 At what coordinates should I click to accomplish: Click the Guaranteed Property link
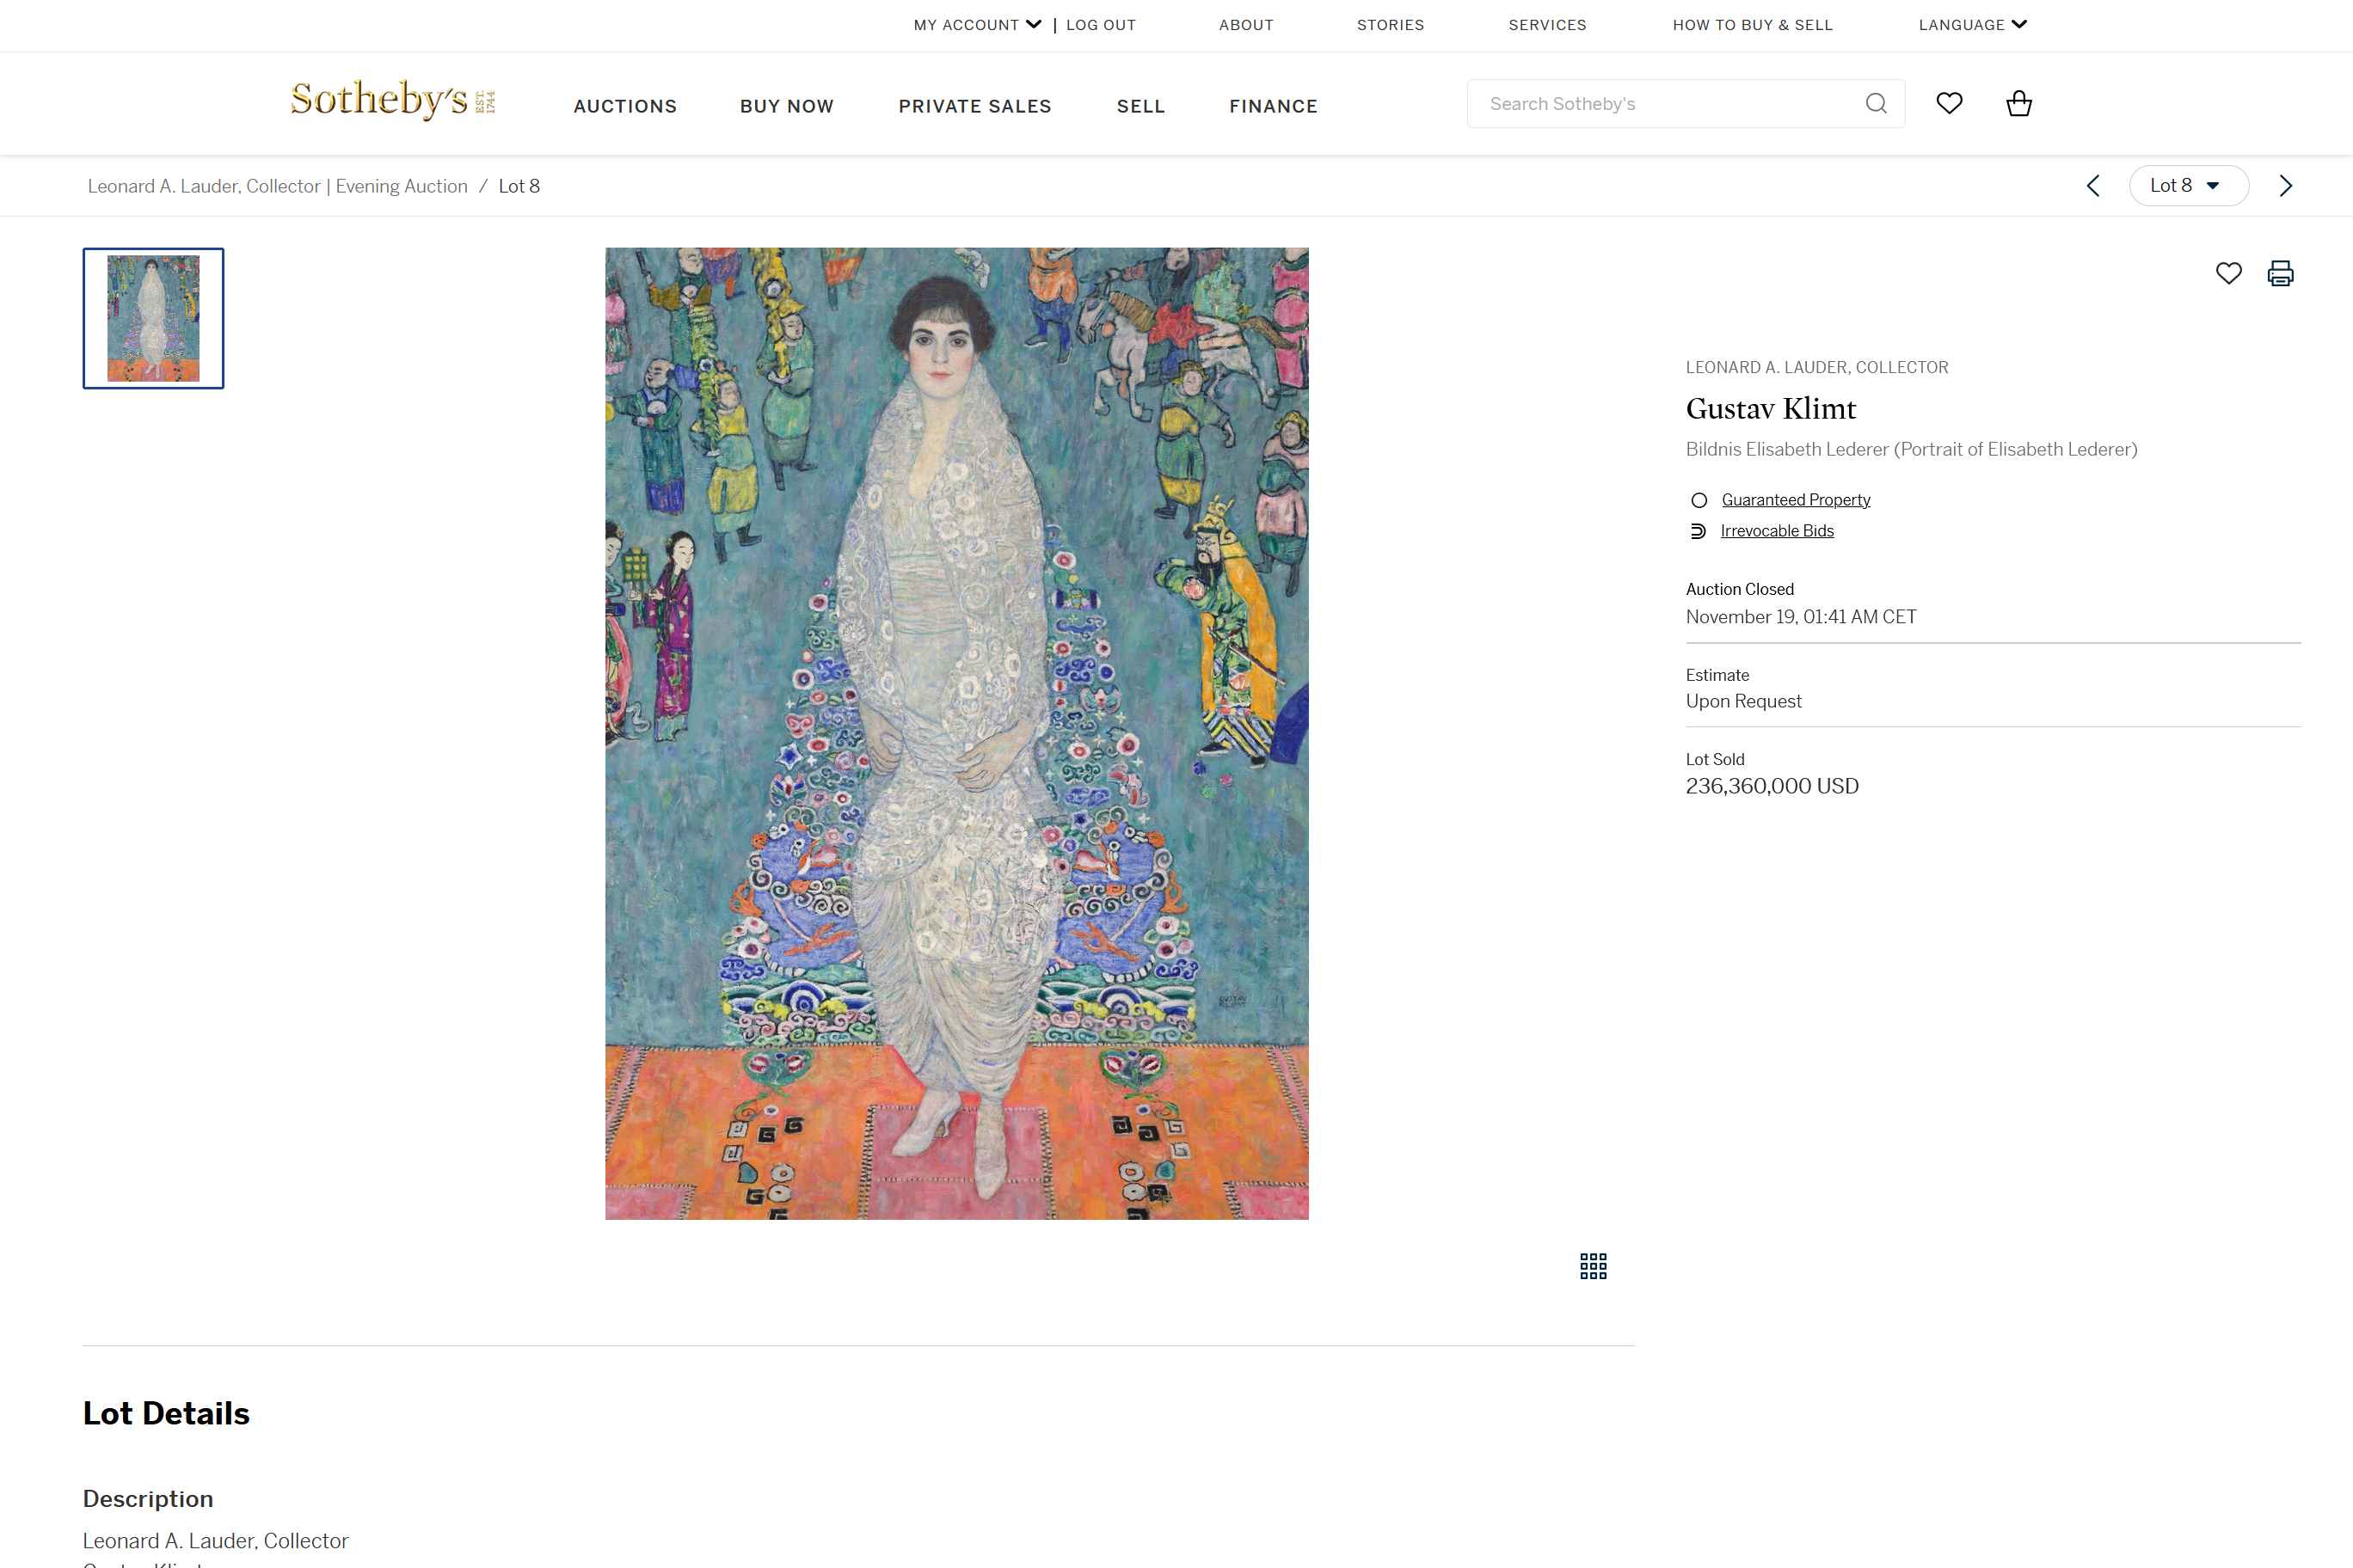[x=1795, y=500]
